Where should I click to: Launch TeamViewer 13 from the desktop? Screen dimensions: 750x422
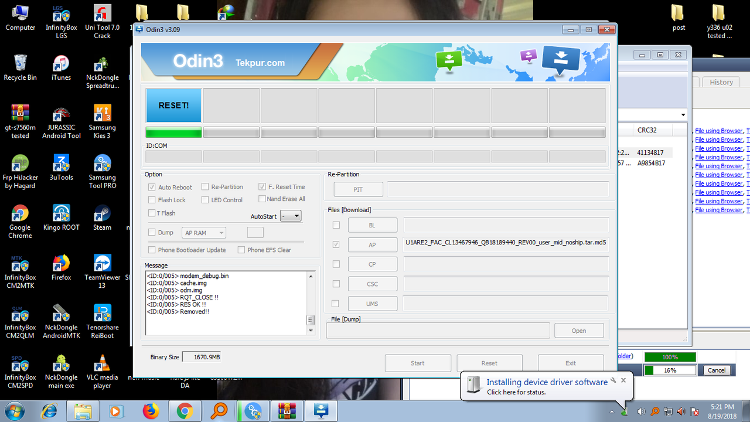102,271
